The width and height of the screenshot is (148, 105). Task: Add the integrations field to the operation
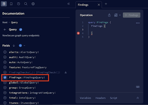[x=5, y=93]
